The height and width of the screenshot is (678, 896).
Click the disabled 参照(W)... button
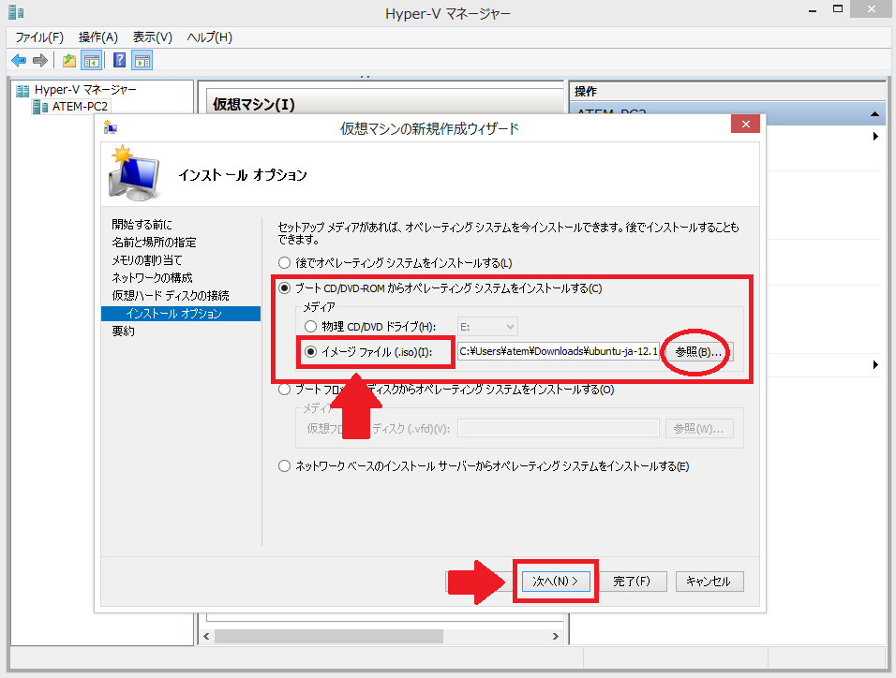pyautogui.click(x=699, y=428)
